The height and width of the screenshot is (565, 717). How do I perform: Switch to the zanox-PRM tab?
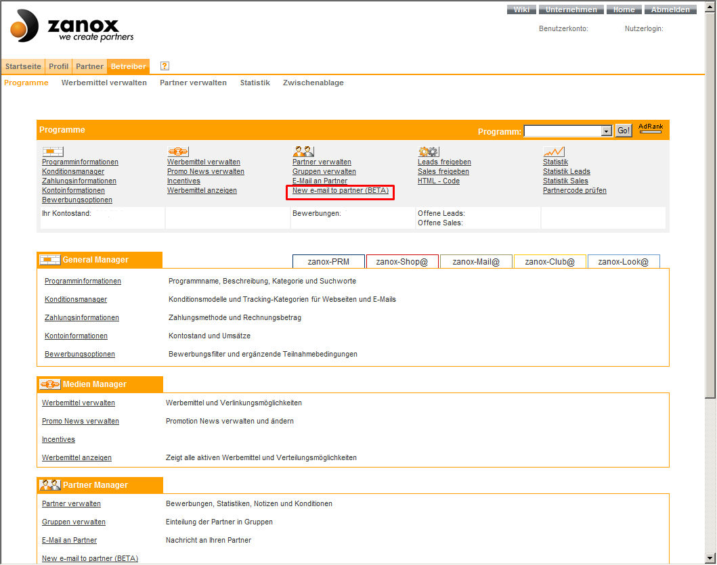pyautogui.click(x=328, y=261)
